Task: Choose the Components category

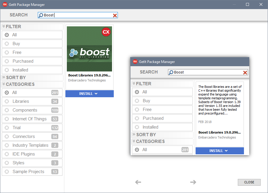Action: (x=32, y=110)
